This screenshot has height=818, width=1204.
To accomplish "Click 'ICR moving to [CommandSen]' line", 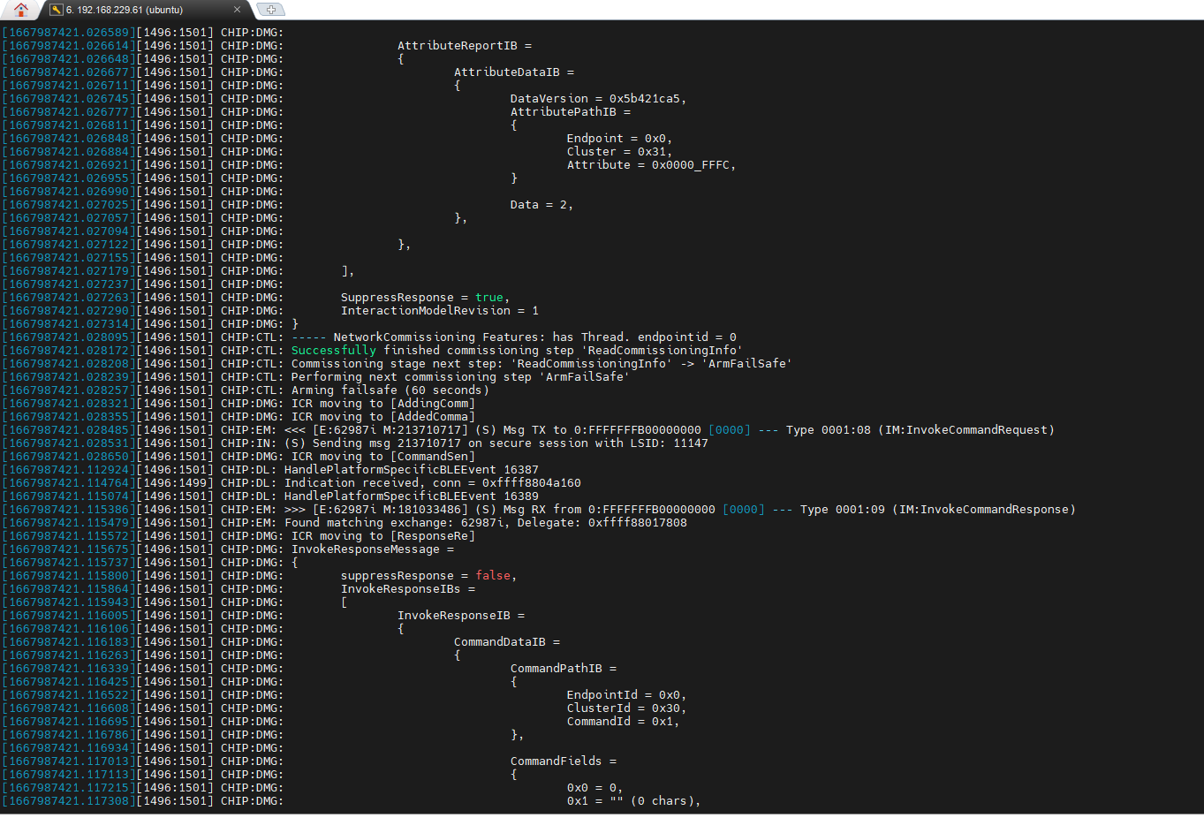I will pos(383,457).
